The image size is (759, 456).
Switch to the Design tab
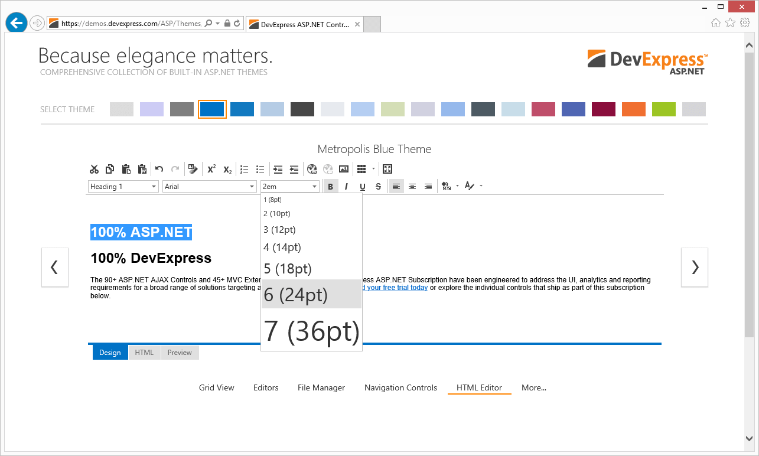[110, 353]
